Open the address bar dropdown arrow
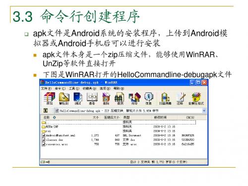This screenshot has height=186, width=248. (x=204, y=111)
